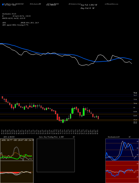Image resolution: width=139 pixels, height=183 pixels.
Task: Click the "MACD: 62.31, 64.52, -2.21 D" line
Action: tap(14, 18)
